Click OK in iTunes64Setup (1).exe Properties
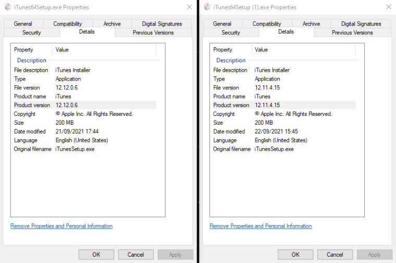Viewport: 396px width, 263px height. pyautogui.click(x=295, y=255)
